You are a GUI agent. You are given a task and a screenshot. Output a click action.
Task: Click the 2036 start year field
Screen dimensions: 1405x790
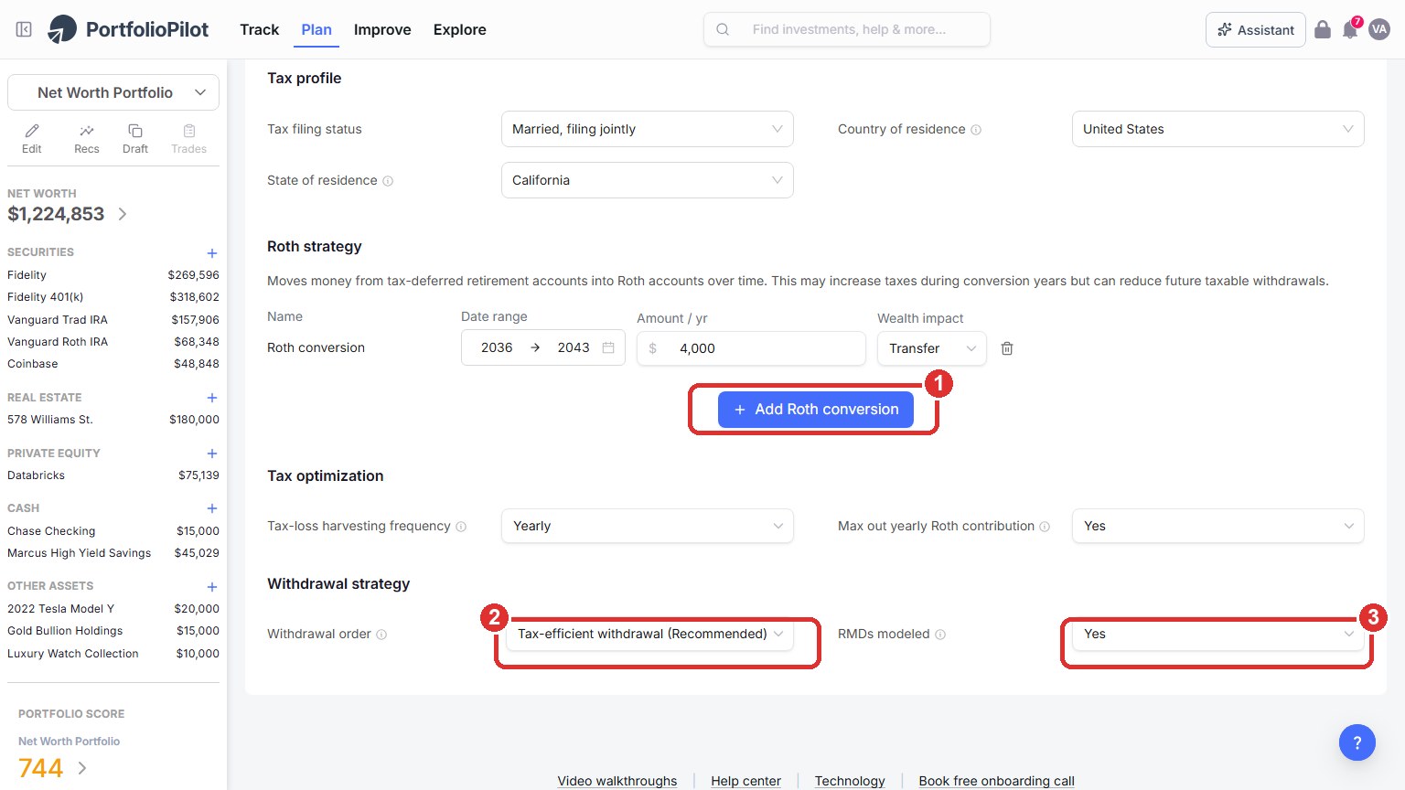(x=497, y=347)
